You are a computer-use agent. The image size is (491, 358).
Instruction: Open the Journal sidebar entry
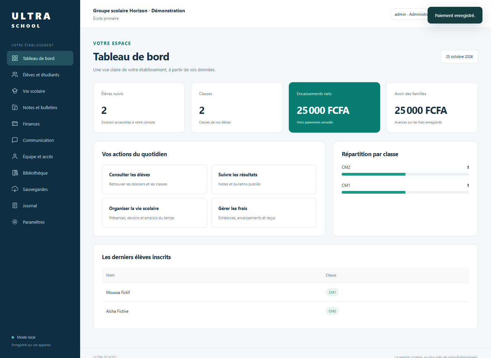pos(40,206)
